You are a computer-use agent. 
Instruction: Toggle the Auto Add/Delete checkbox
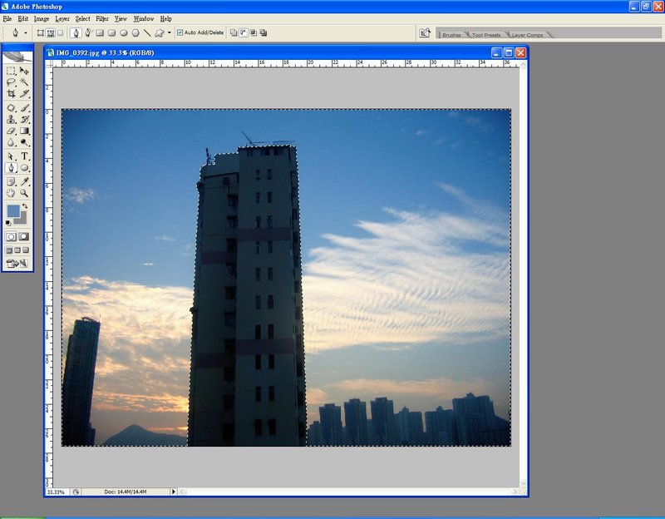[180, 33]
